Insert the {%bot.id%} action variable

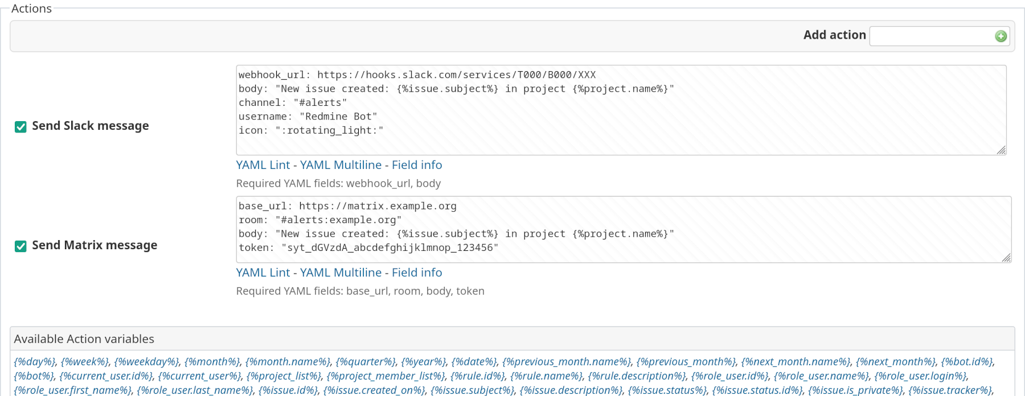[x=966, y=362]
